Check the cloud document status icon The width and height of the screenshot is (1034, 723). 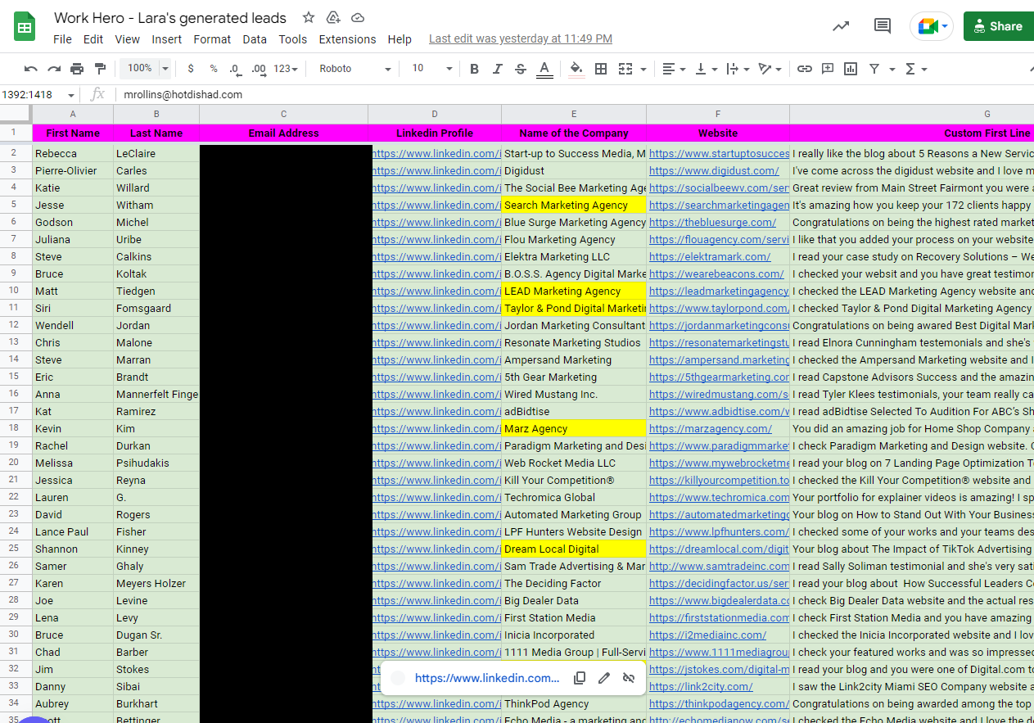click(358, 17)
